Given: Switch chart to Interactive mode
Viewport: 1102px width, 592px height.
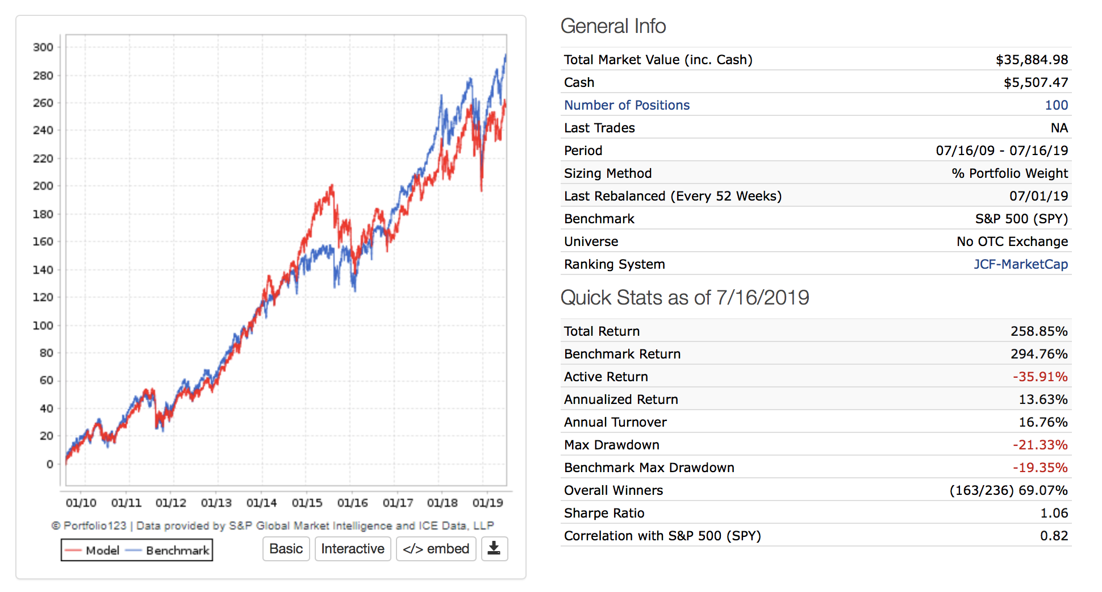Looking at the screenshot, I should pyautogui.click(x=352, y=549).
